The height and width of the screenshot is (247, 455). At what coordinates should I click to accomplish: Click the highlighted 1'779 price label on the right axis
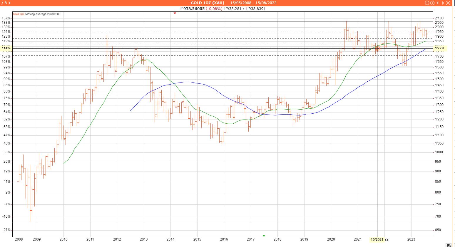(x=439, y=48)
